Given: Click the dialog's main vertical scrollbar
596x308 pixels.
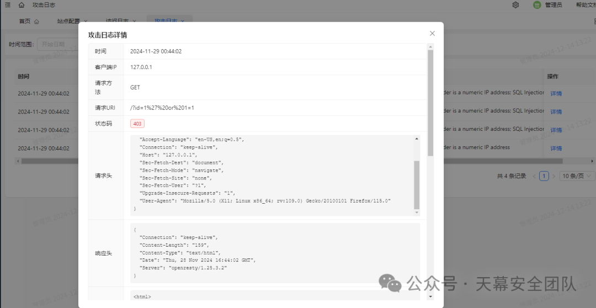Looking at the screenshot, I should click(430, 103).
